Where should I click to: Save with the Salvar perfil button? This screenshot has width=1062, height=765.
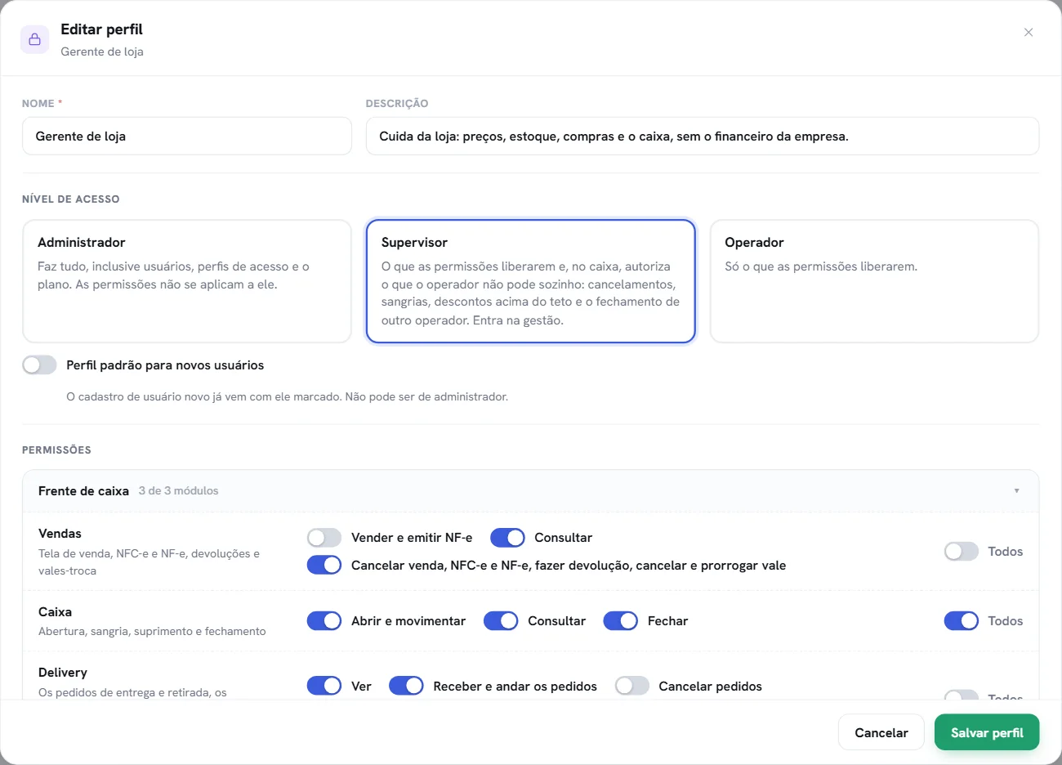tap(987, 733)
